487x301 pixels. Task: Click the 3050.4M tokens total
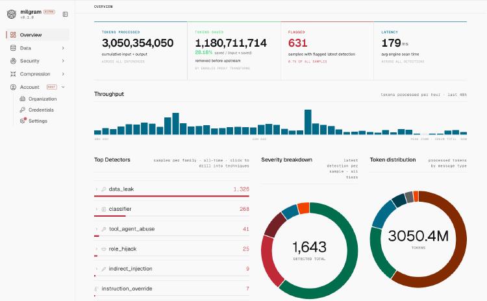tap(418, 236)
